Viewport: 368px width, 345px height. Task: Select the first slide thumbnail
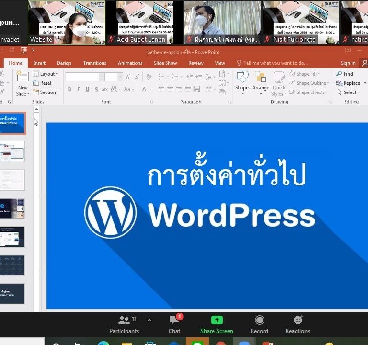pos(12,123)
